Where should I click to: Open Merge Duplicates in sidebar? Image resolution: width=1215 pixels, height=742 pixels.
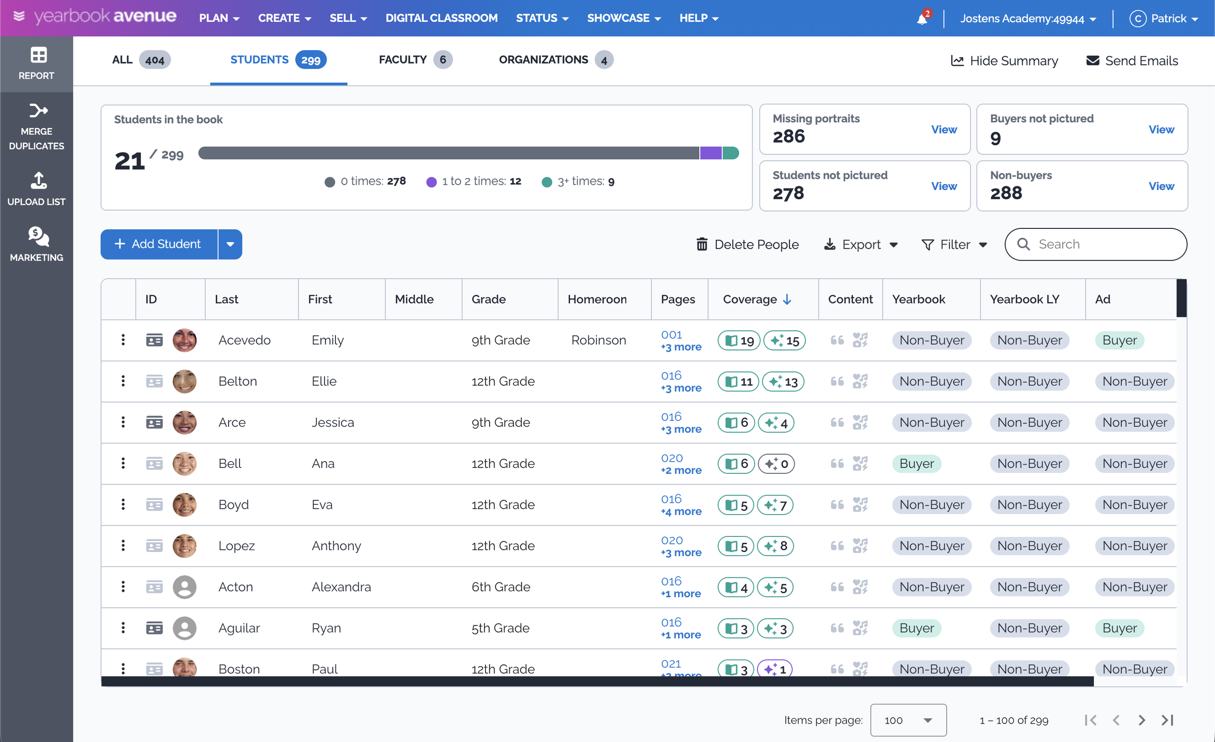click(x=36, y=127)
